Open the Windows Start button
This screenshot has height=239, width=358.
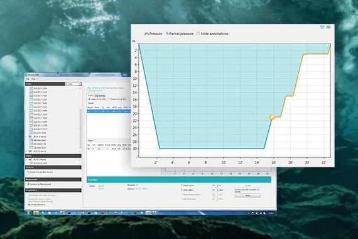[x=28, y=213]
